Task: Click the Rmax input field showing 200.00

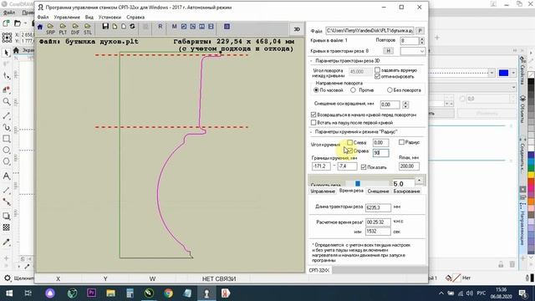Action: pos(409,166)
